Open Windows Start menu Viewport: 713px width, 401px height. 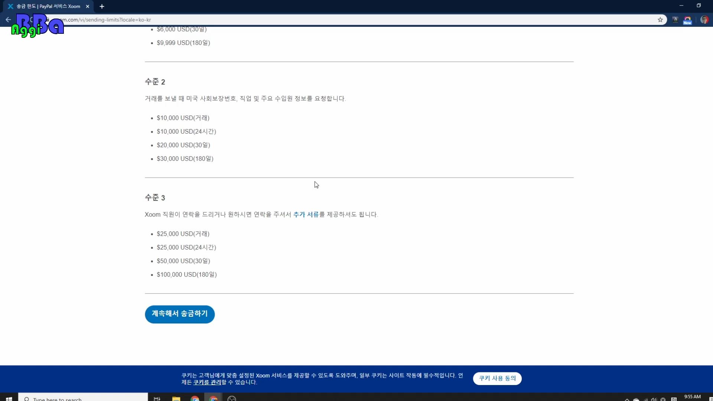pos(9,399)
